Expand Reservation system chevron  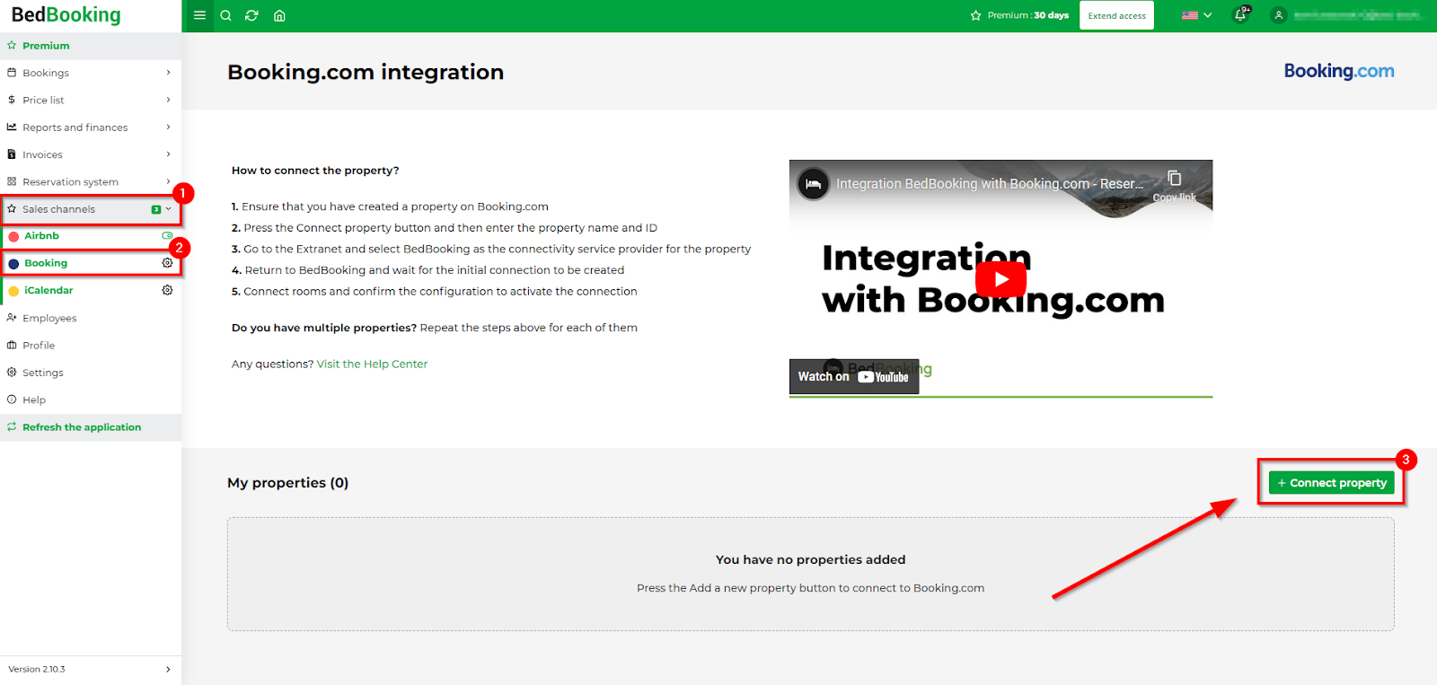168,181
